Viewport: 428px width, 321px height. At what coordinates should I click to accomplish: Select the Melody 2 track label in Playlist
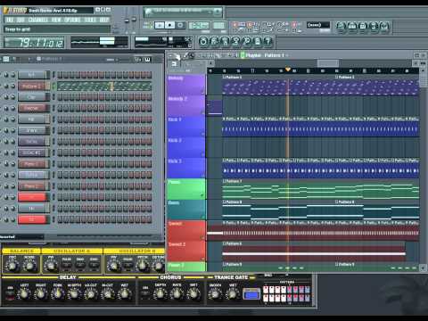coord(186,105)
